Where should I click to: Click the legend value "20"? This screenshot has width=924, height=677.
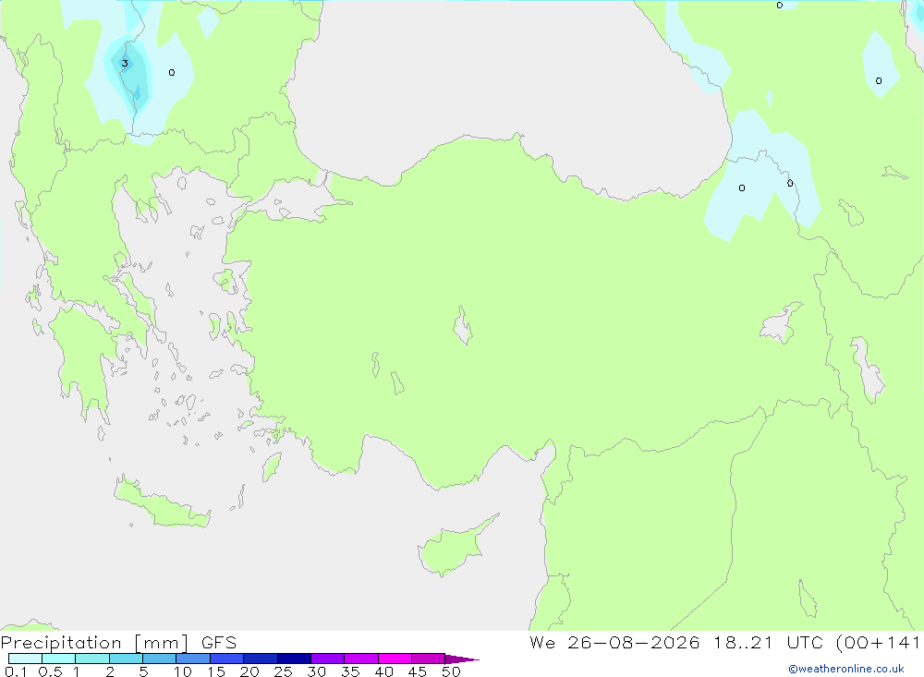pyautogui.click(x=249, y=671)
